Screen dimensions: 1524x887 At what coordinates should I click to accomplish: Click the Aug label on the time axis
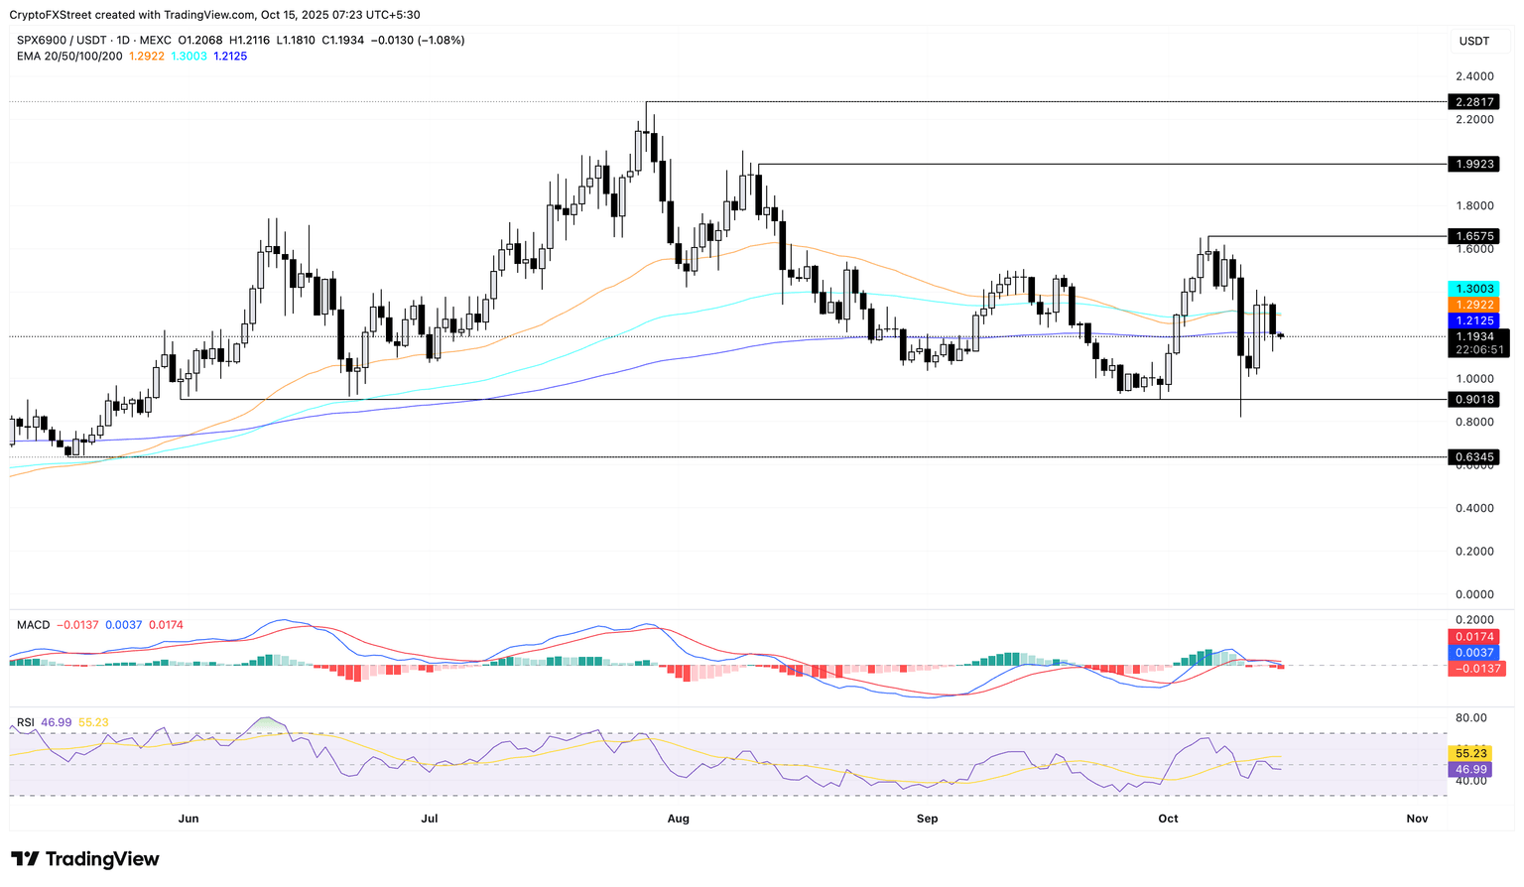pyautogui.click(x=678, y=819)
